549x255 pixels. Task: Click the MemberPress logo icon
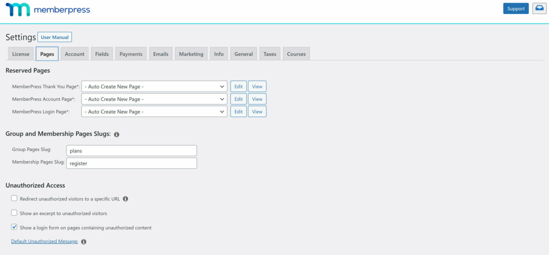tap(18, 9)
